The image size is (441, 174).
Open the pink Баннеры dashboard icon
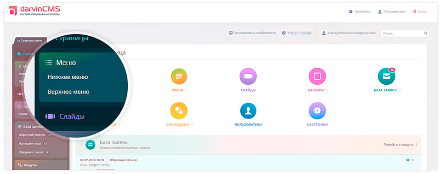tap(317, 76)
